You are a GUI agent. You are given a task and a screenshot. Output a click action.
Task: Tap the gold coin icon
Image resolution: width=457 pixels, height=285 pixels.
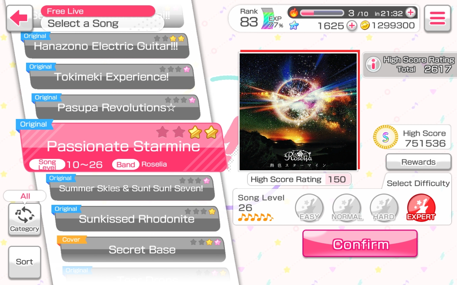pos(365,26)
